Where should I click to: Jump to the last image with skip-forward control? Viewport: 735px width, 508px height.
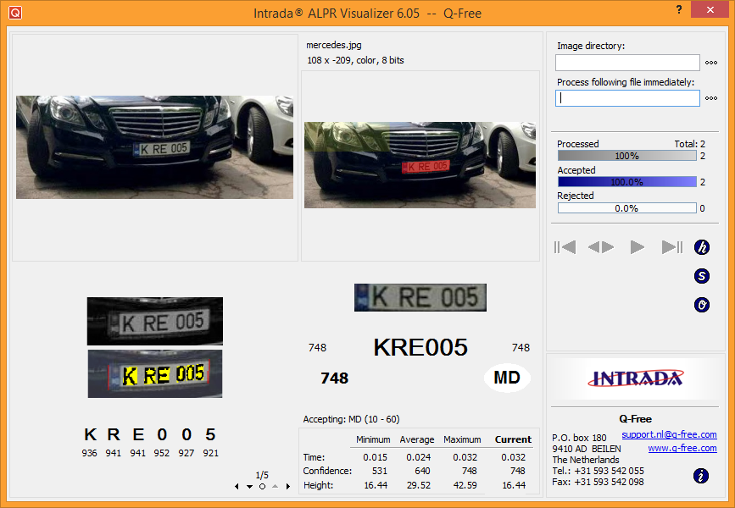(672, 247)
